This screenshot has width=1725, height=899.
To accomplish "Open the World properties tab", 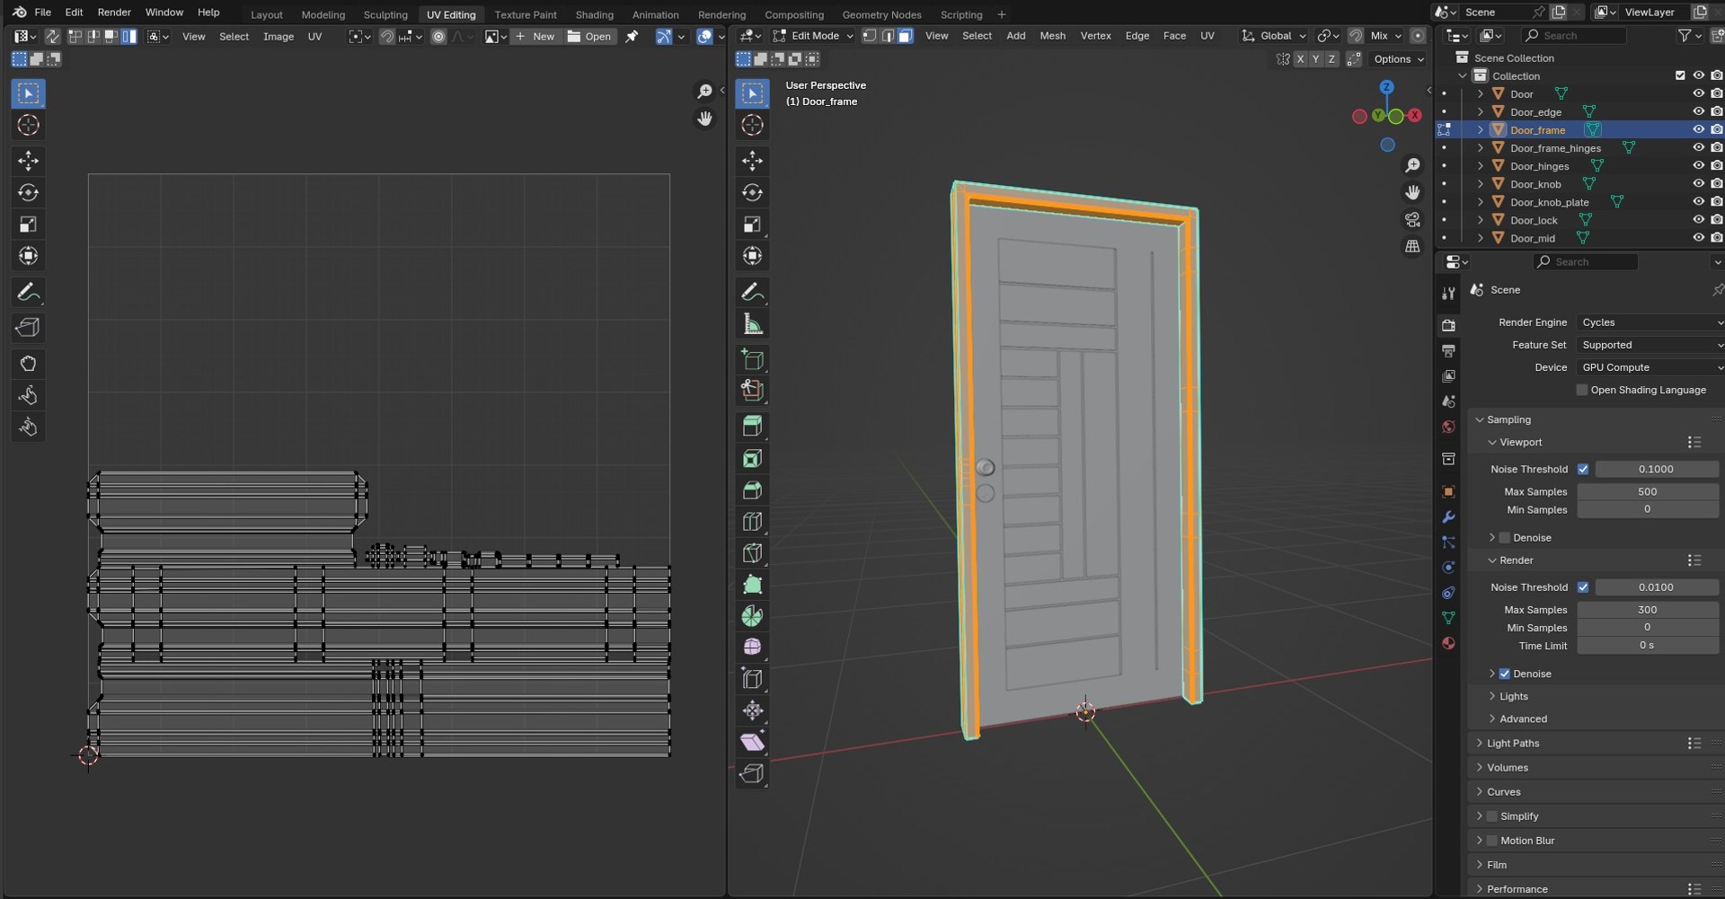I will point(1448,427).
